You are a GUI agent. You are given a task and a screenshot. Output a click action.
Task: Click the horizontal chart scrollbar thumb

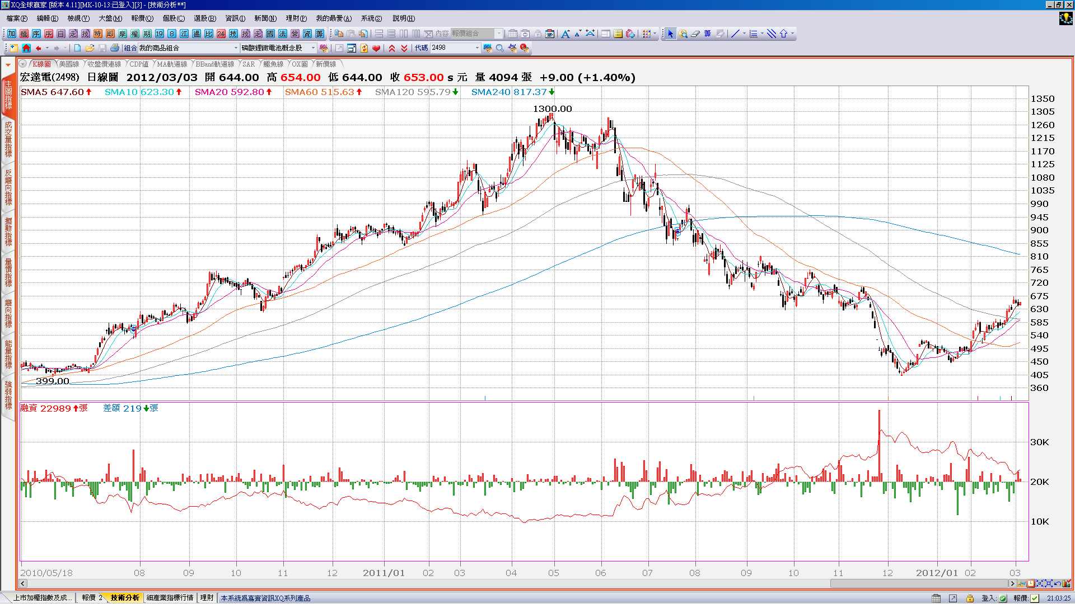click(x=918, y=583)
